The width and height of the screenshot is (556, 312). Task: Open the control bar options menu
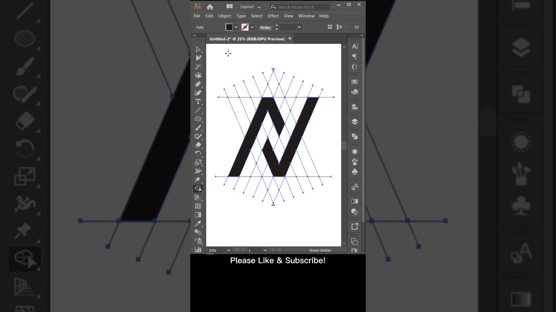coord(357,27)
